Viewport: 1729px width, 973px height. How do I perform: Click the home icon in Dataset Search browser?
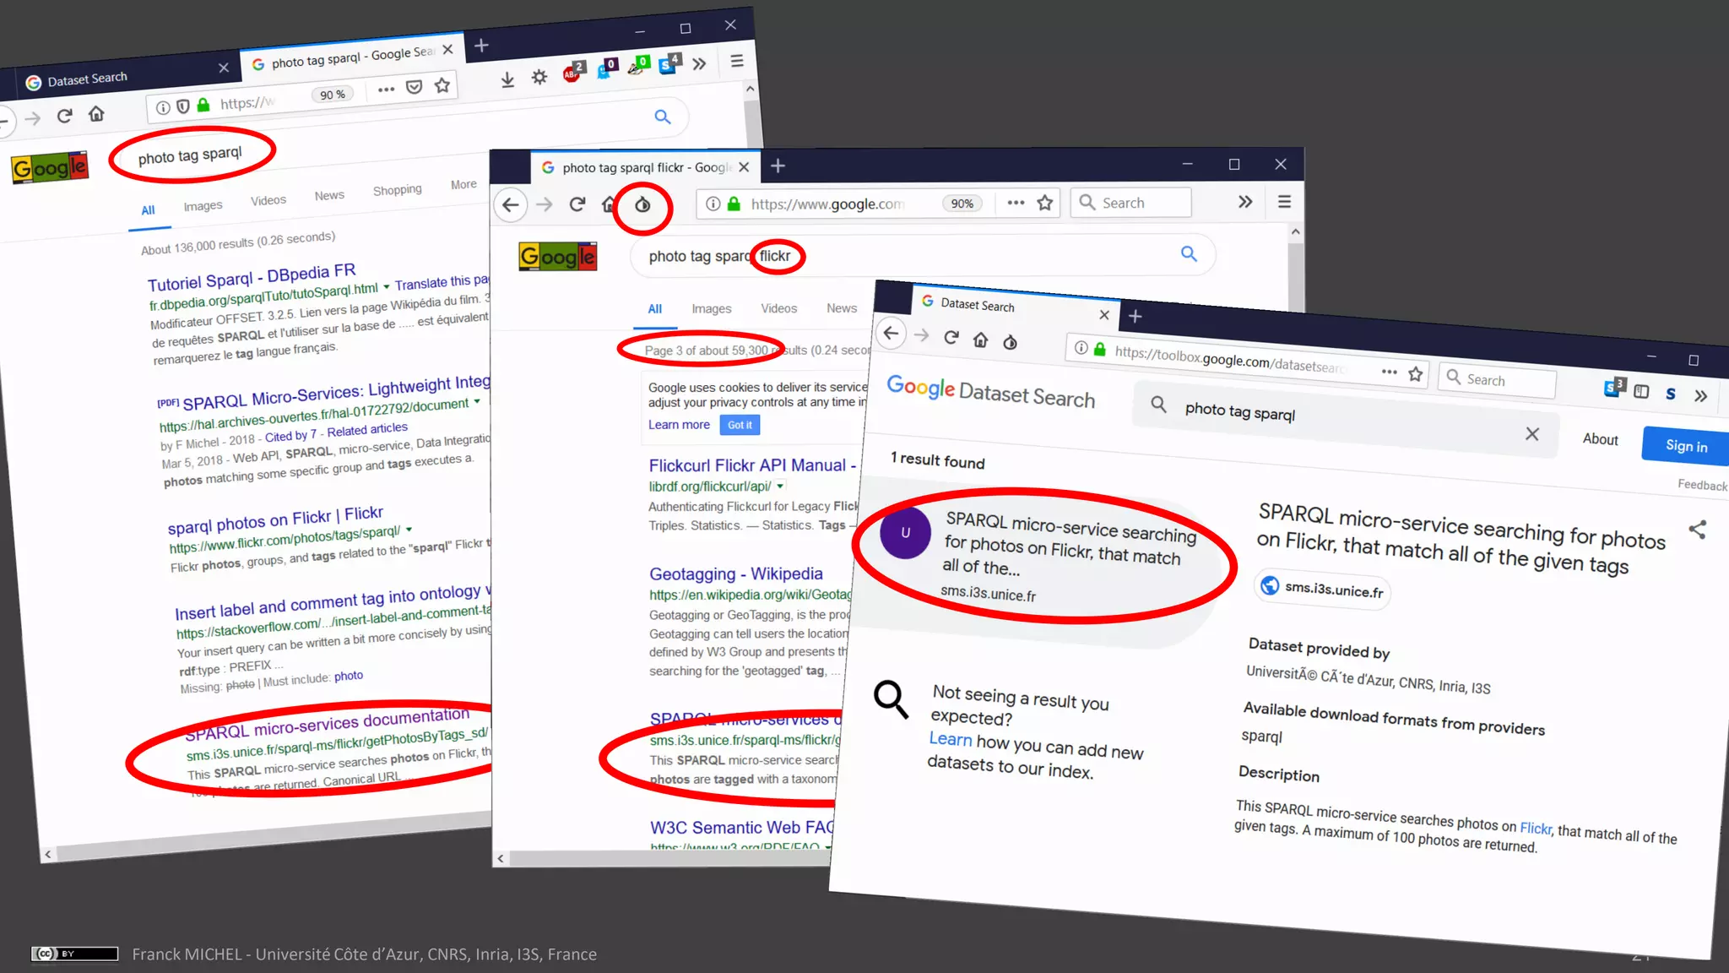point(980,340)
